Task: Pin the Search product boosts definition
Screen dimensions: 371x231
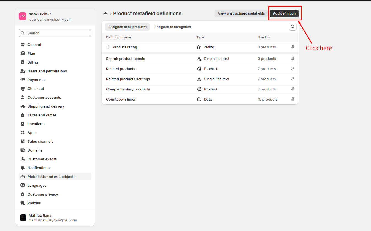Action: 293,59
